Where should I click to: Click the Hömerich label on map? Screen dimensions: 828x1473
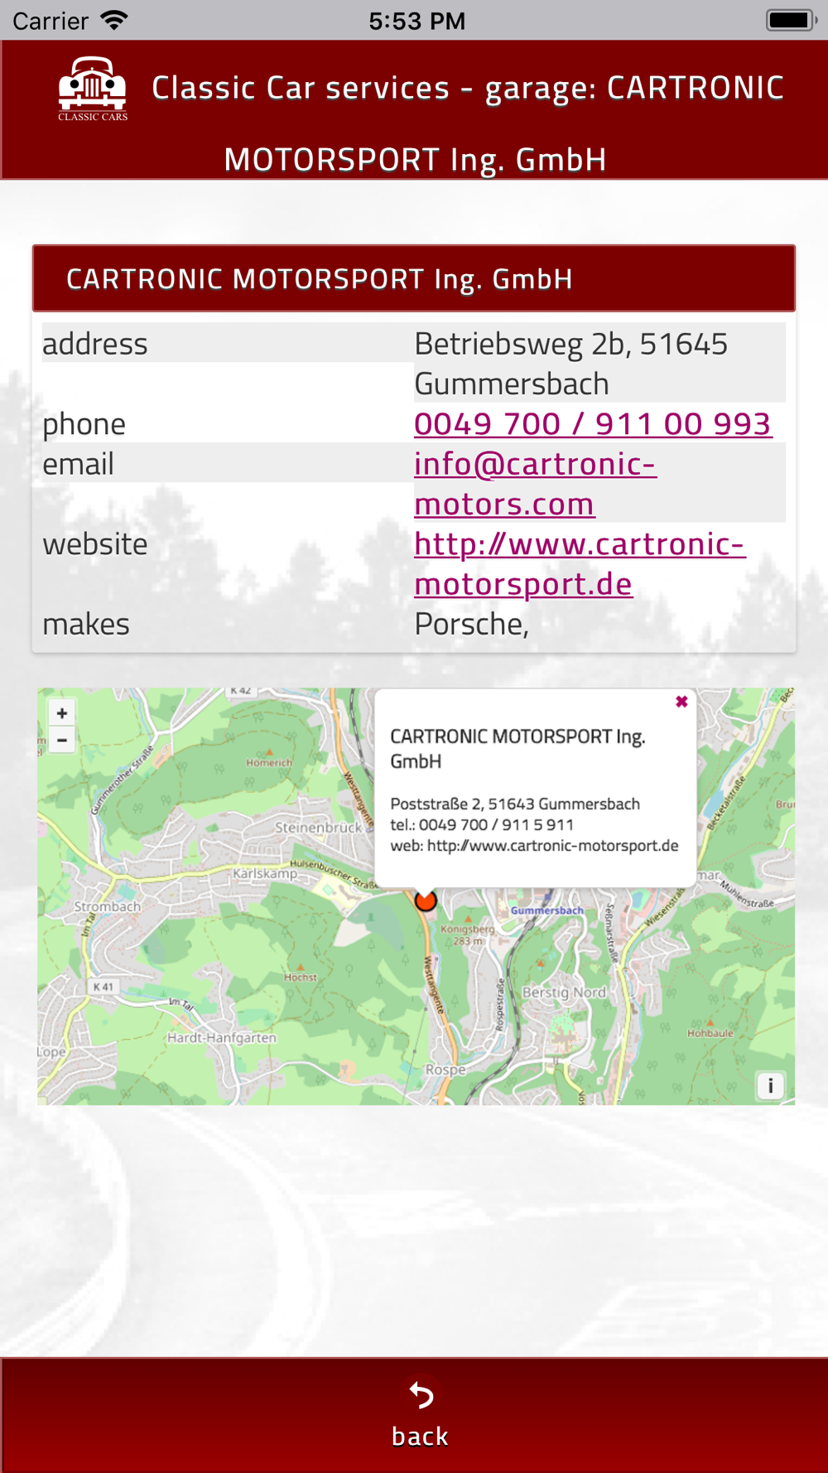[x=269, y=762]
